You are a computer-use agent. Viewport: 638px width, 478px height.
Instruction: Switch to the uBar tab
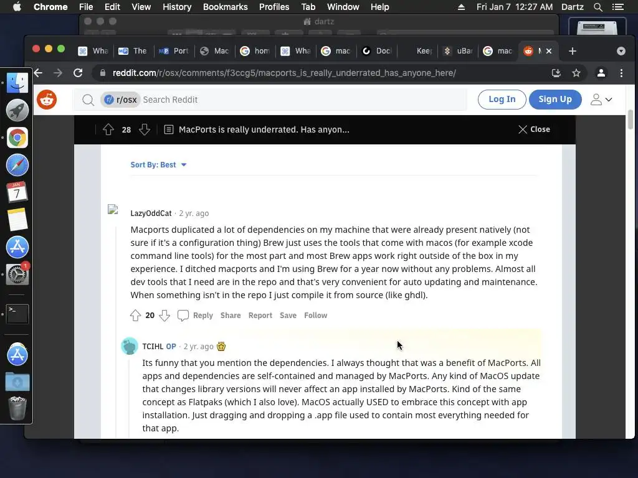point(458,51)
